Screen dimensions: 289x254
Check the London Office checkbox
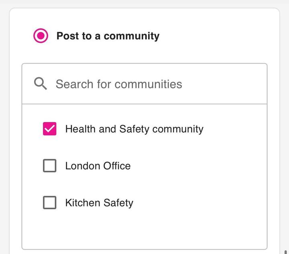click(x=50, y=166)
